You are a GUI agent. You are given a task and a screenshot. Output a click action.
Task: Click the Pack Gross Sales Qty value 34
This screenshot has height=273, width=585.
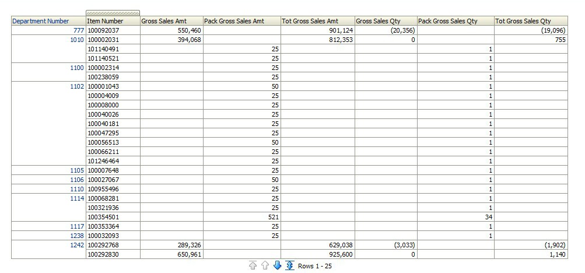(489, 217)
